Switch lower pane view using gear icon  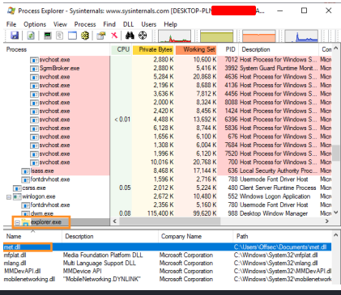85,36
